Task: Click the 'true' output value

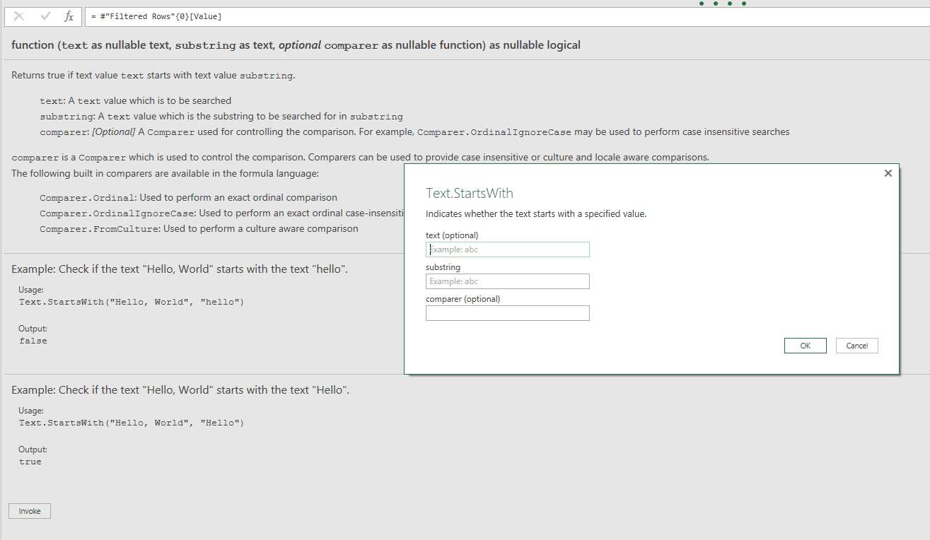Action: click(30, 462)
